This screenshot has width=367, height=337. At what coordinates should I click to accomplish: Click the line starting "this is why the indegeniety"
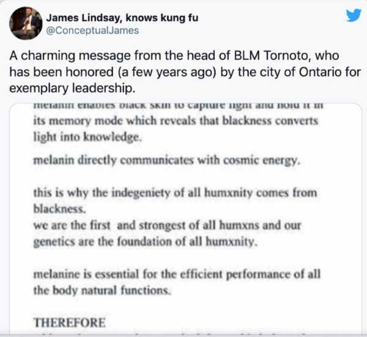coord(176,193)
